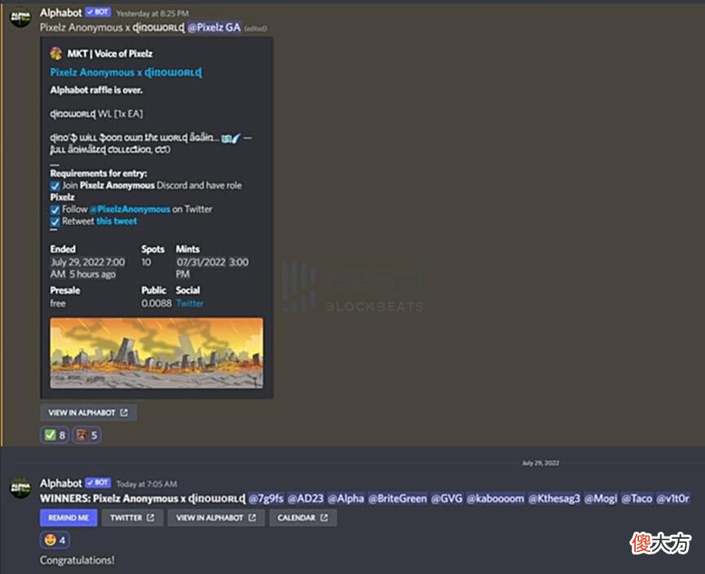Click the BOT badge in WINNERS message

pyautogui.click(x=98, y=483)
